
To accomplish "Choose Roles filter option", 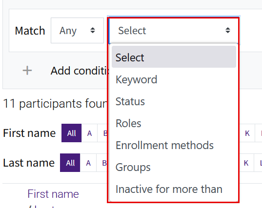I will [x=174, y=123].
